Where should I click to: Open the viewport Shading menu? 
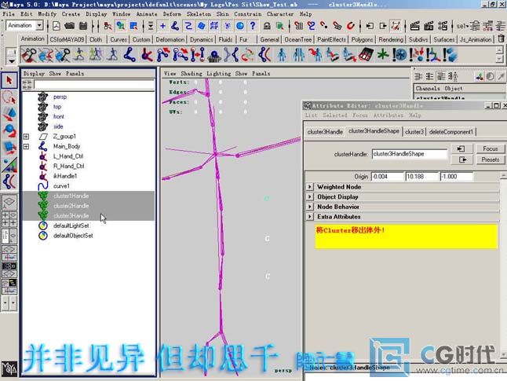pos(191,74)
